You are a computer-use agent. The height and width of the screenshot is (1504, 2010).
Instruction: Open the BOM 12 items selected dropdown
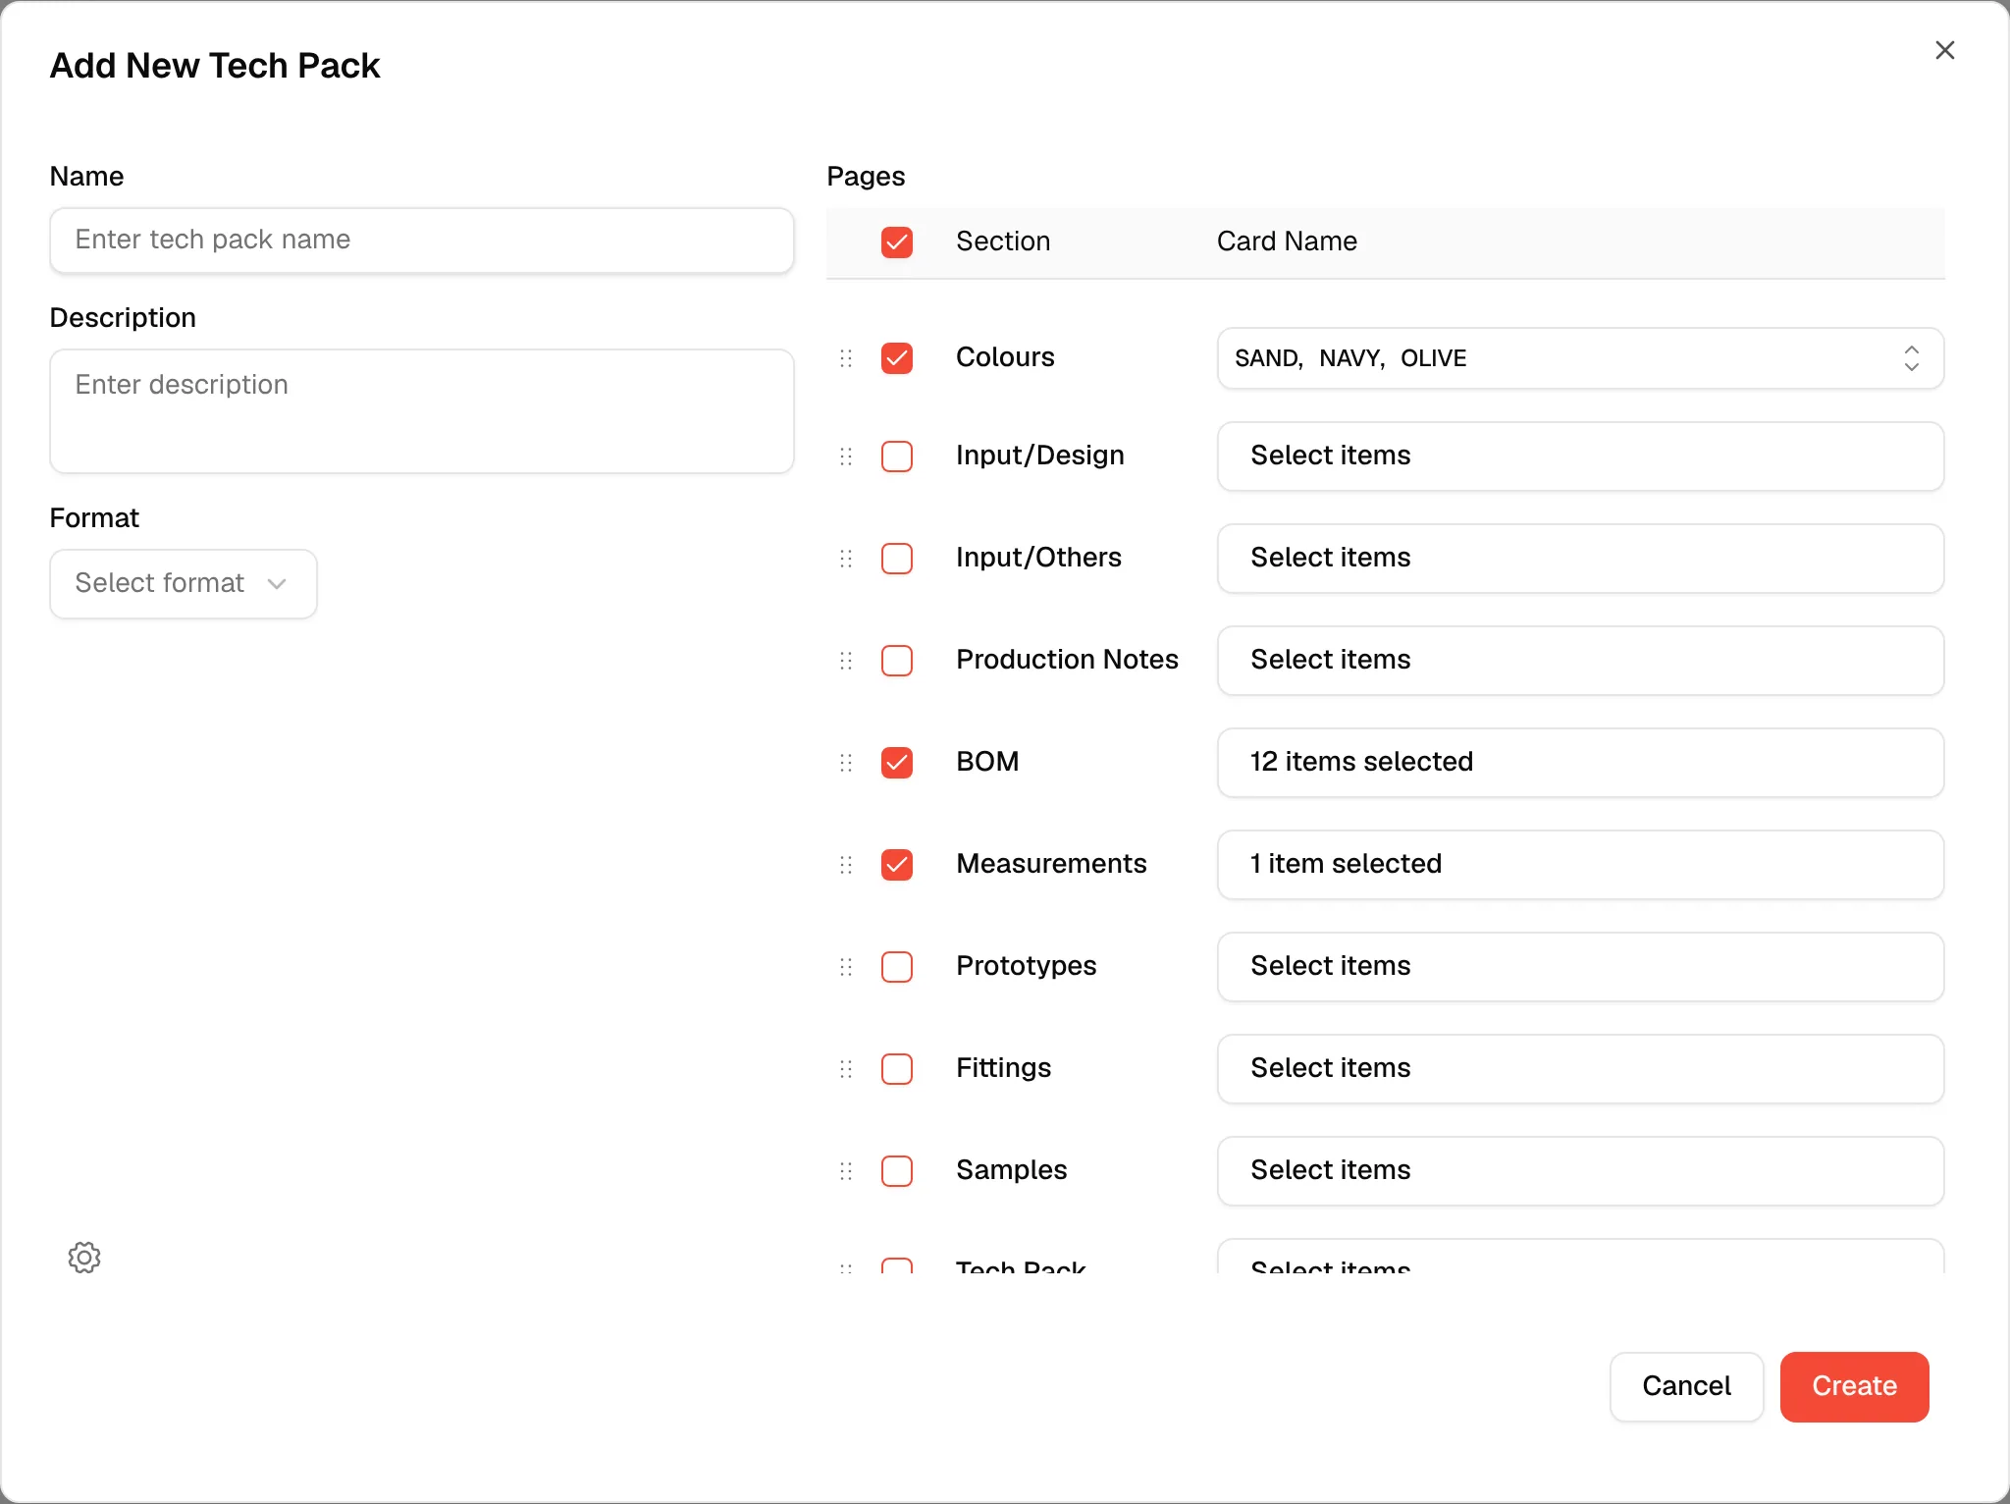point(1580,763)
